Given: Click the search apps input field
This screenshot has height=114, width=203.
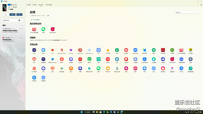Looking at the screenshot, I should click(186, 12).
